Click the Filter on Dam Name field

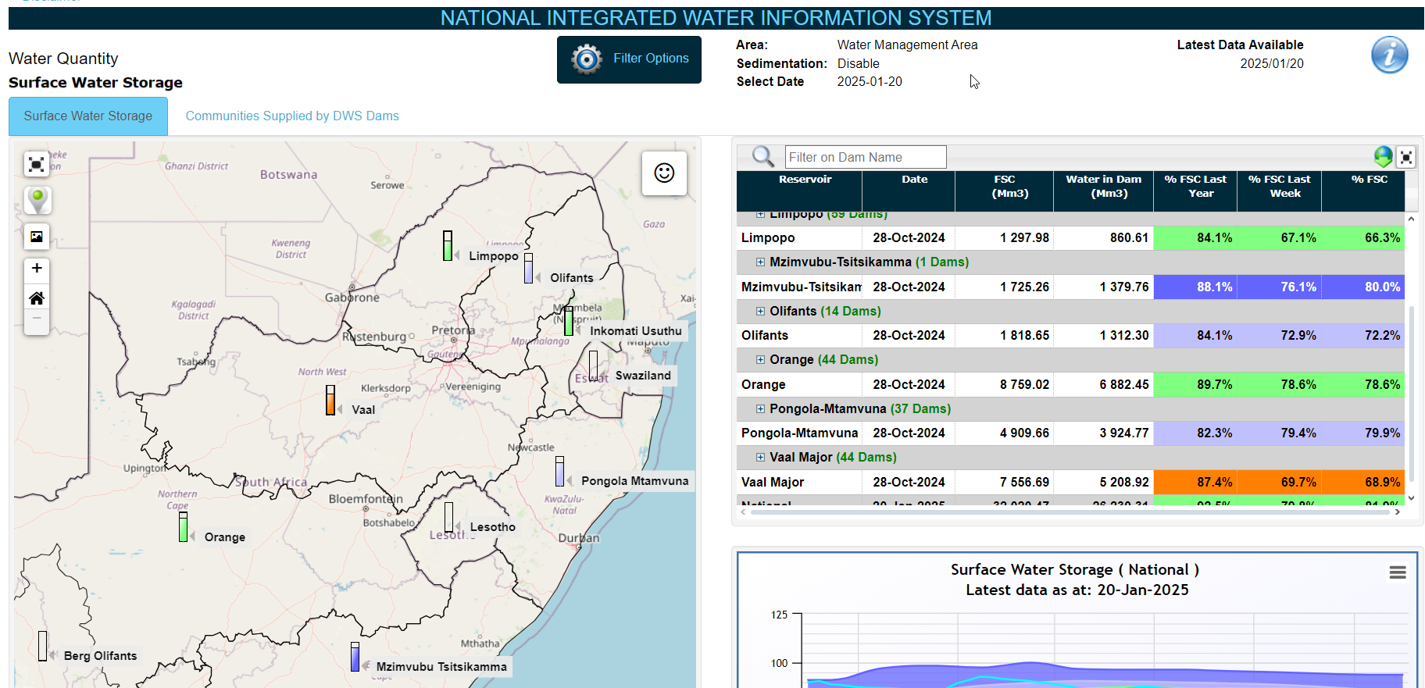coord(866,157)
